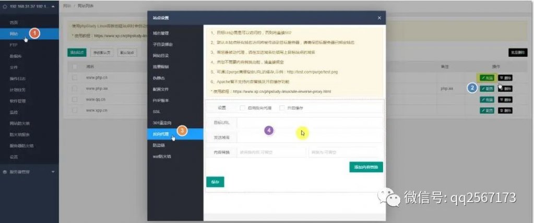Screen dimensions: 534x223
Task: Click 配置 for the www.php.cn row
Action: (487, 78)
